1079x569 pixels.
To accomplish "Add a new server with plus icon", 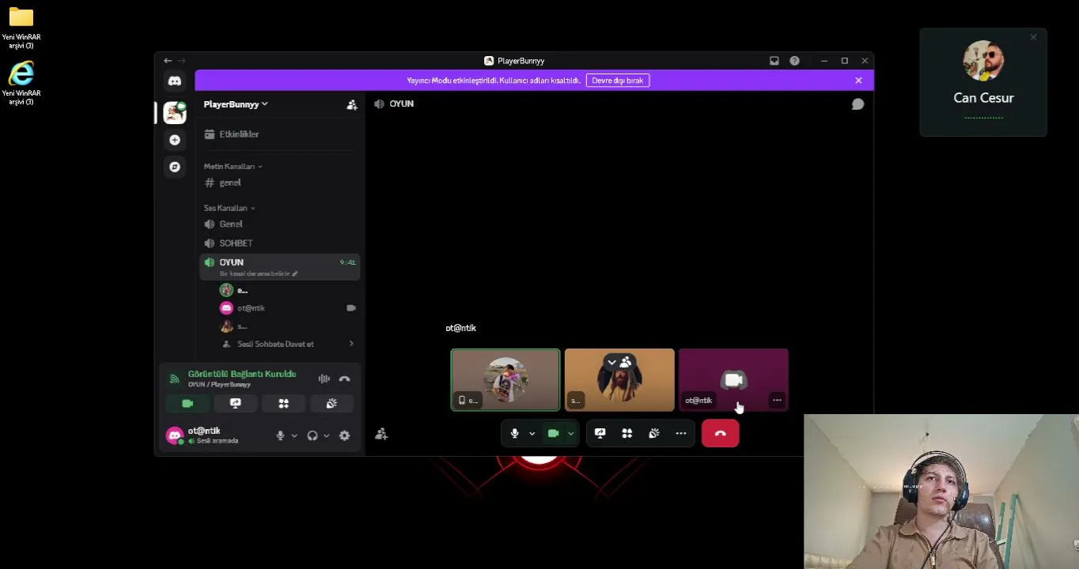I will pos(175,140).
